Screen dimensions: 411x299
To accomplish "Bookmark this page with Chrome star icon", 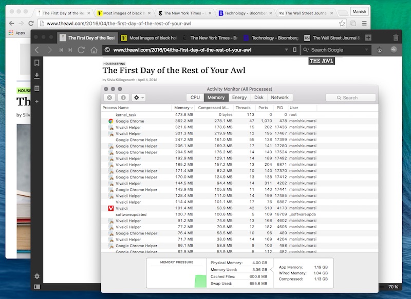I will (342, 23).
